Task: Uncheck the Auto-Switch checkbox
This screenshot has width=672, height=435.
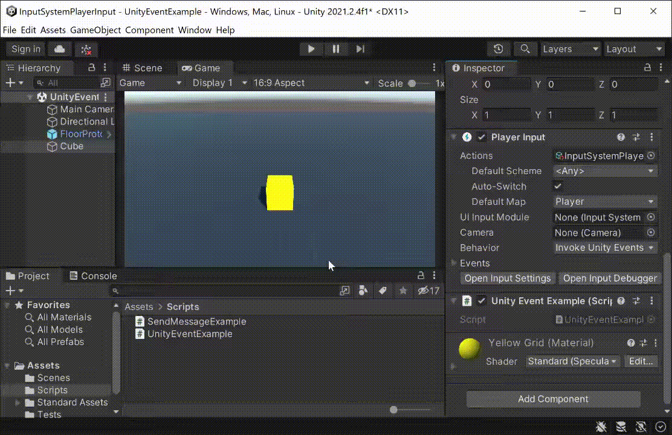Action: tap(558, 186)
